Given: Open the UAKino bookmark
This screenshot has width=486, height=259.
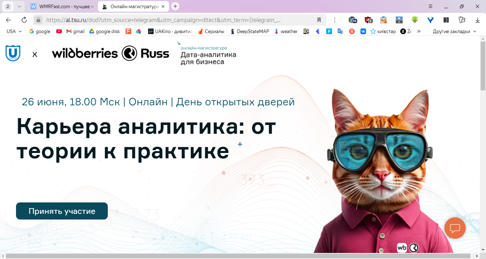Looking at the screenshot, I should point(170,31).
